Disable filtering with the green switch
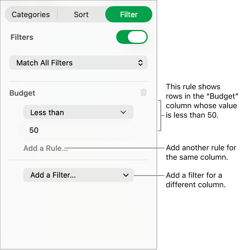 point(132,37)
